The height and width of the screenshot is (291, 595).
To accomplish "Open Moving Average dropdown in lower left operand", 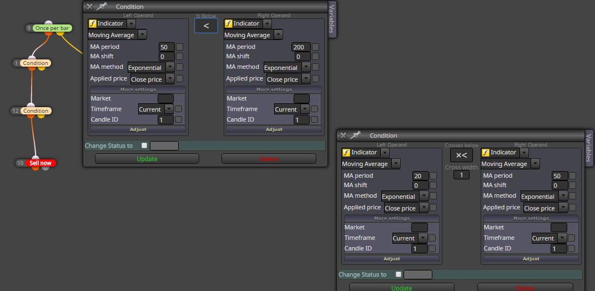I will (395, 164).
